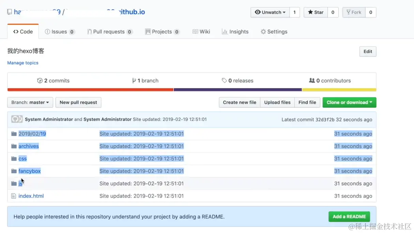The width and height of the screenshot is (414, 233).
Task: Click the js folder icon
Action: pos(14,184)
